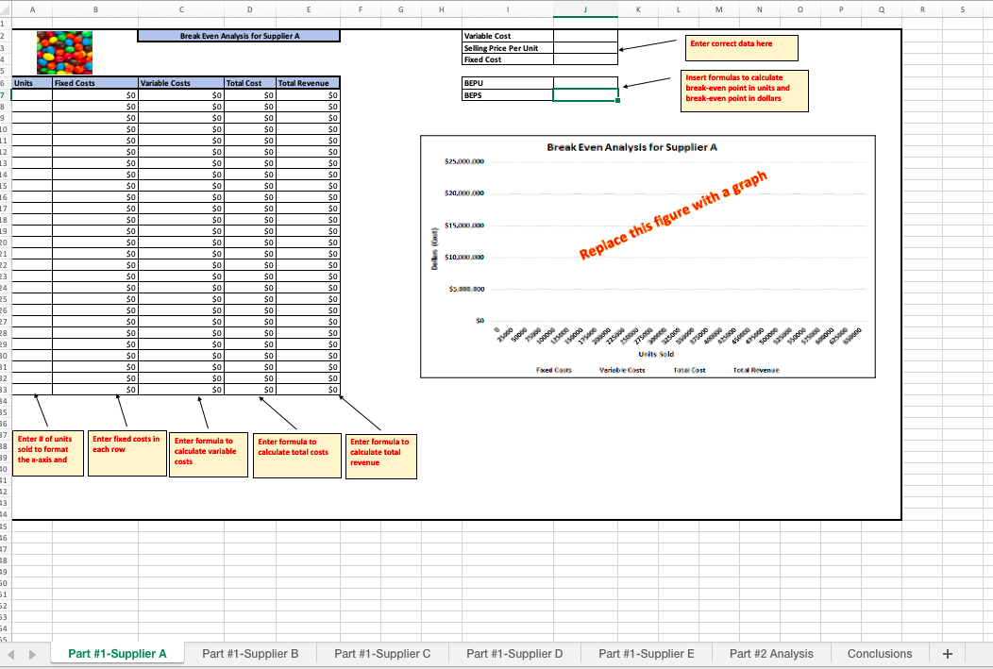Open the Part #1-Supplier E sheet
Screen dimensions: 993x669
click(647, 653)
